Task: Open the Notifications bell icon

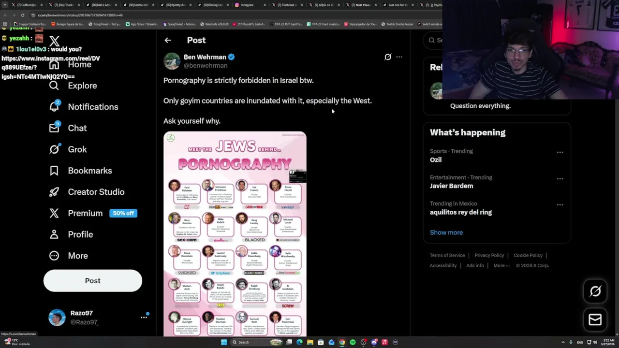Action: tap(54, 106)
